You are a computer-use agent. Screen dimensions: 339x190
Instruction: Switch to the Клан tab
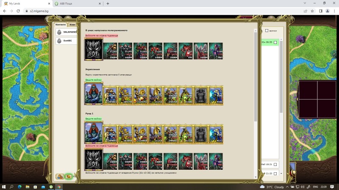pyautogui.click(x=72, y=24)
